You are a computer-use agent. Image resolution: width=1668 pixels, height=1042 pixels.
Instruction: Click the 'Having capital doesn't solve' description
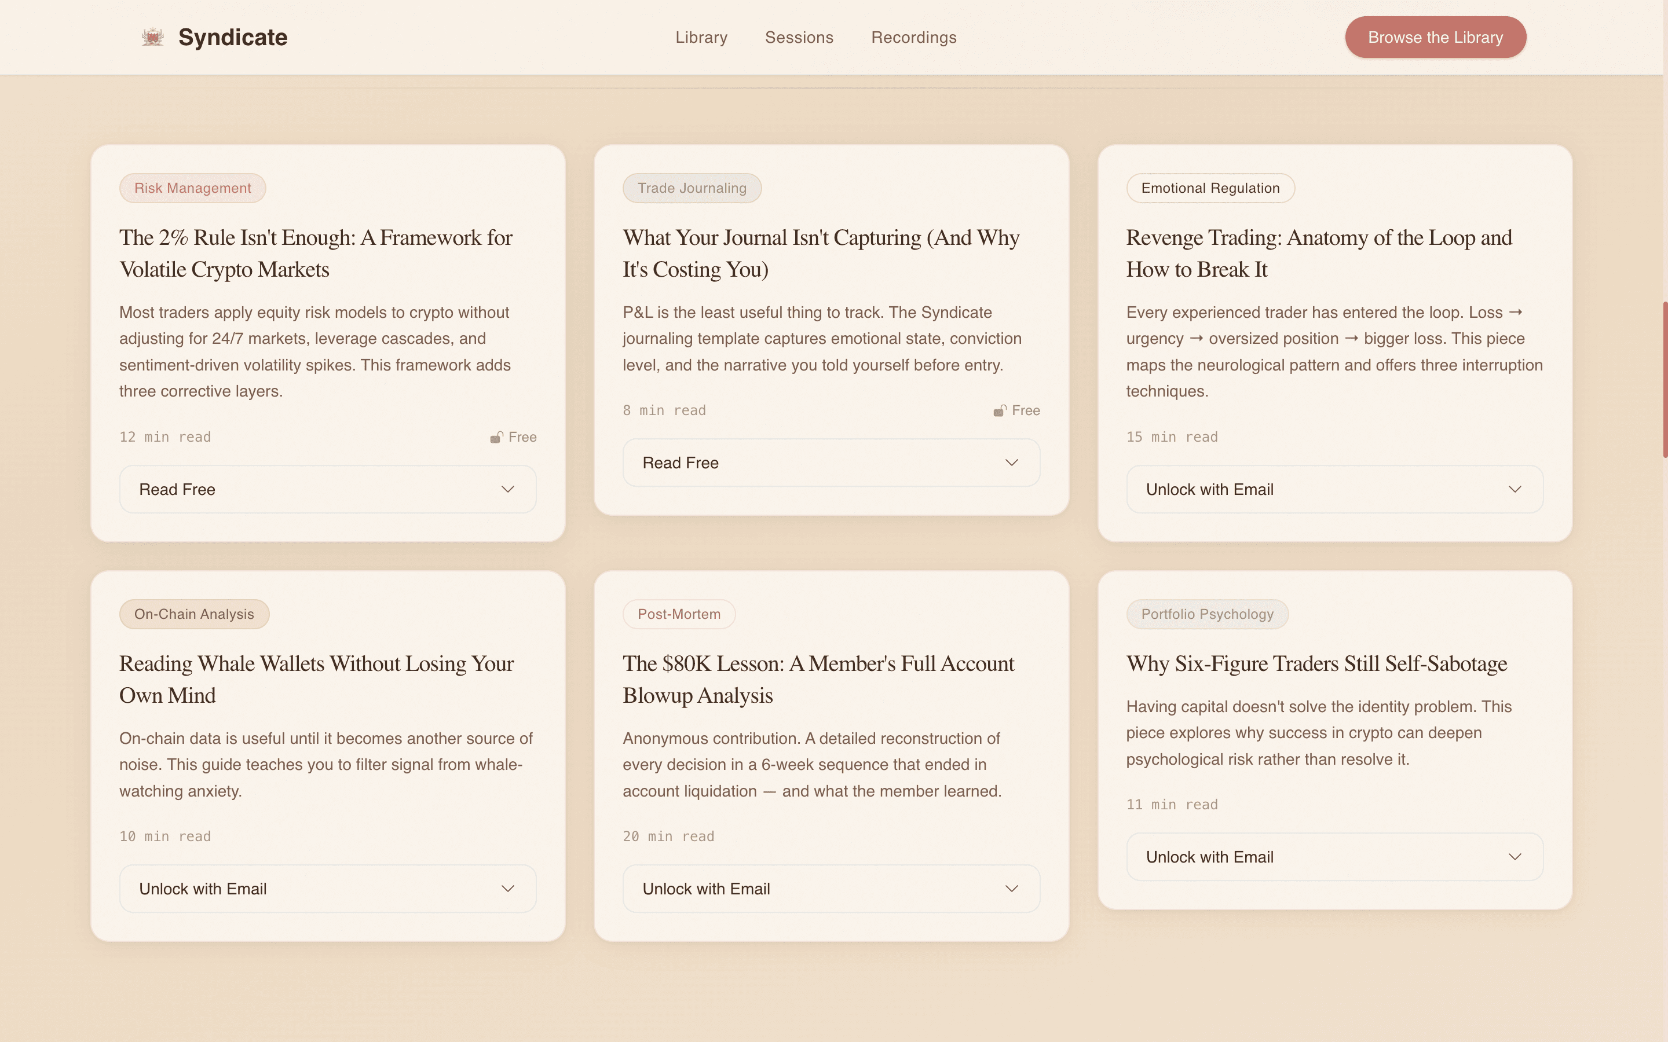pos(1319,732)
